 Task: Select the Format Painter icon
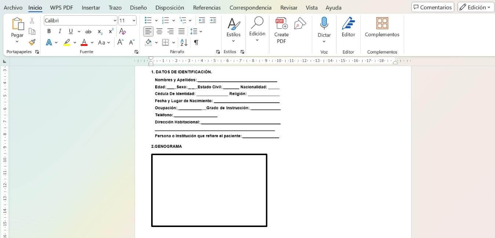32,42
